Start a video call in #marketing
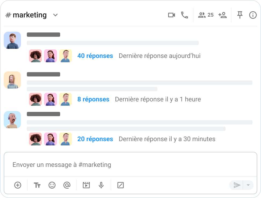The image size is (261, 198). tap(172, 15)
